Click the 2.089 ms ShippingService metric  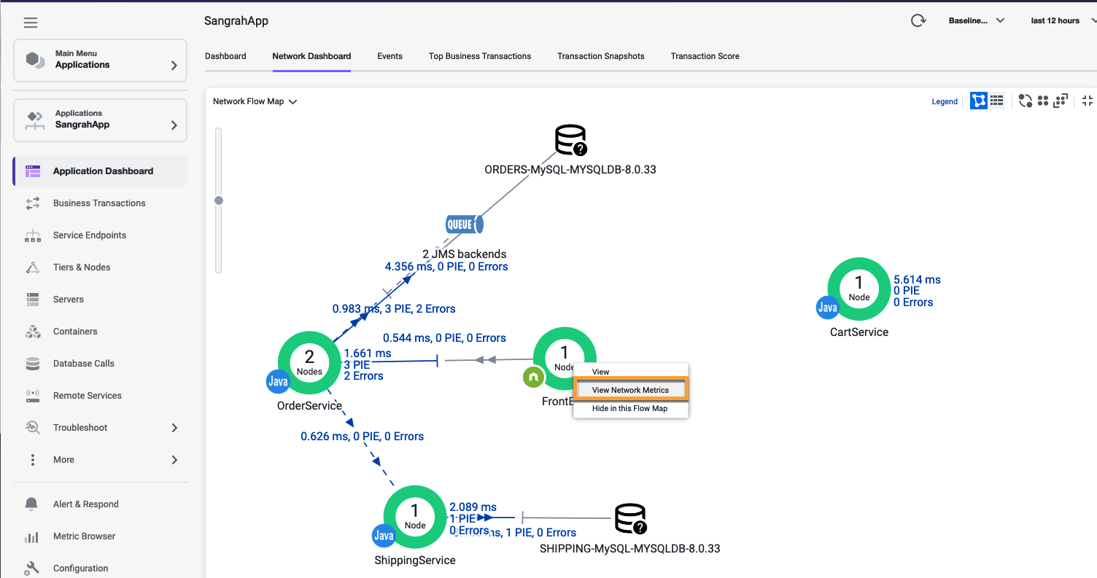tap(473, 507)
